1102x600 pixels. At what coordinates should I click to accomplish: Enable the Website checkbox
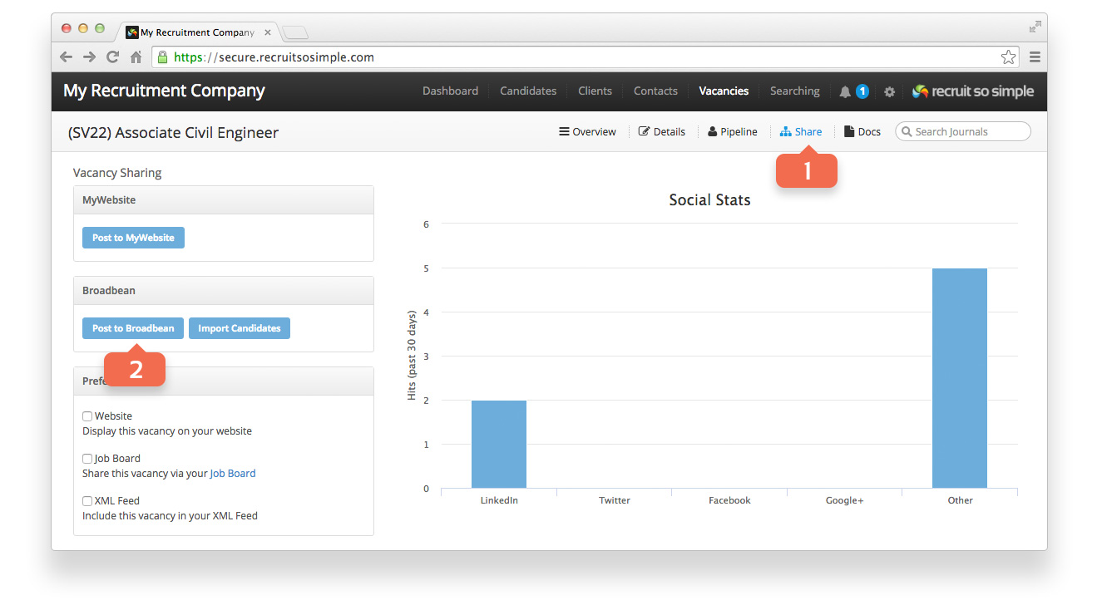click(x=87, y=416)
